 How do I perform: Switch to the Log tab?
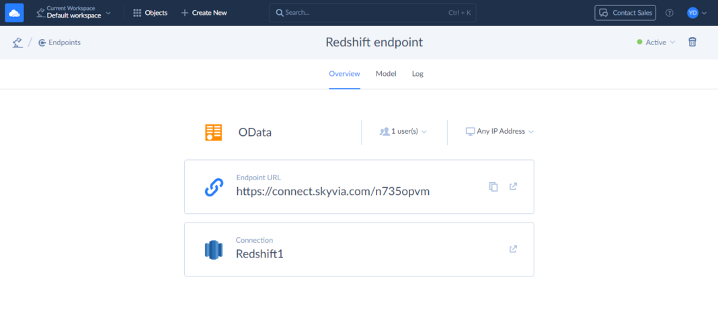[x=417, y=74]
